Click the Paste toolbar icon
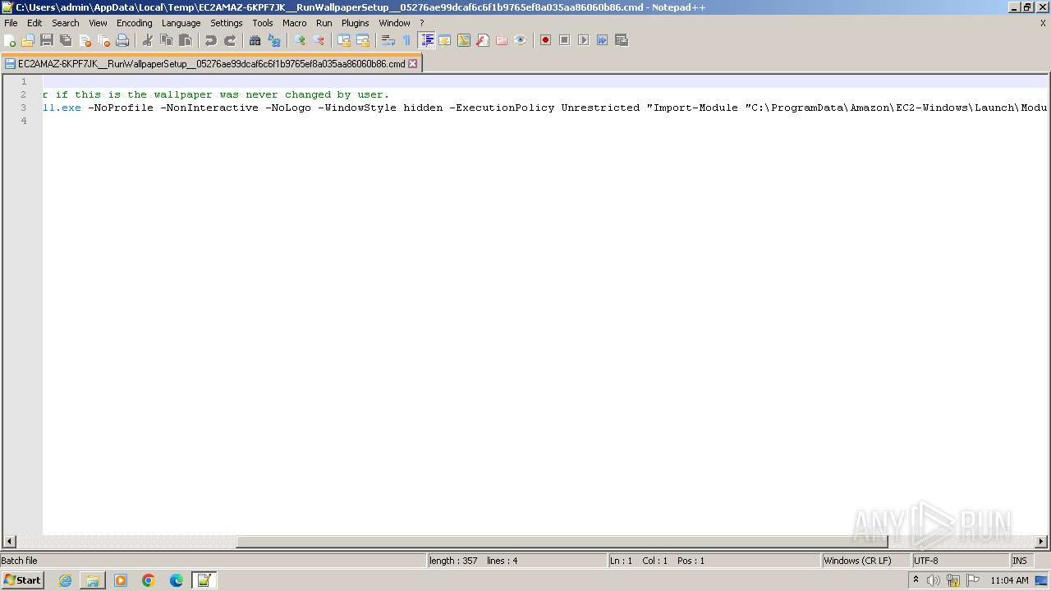 [x=186, y=40]
